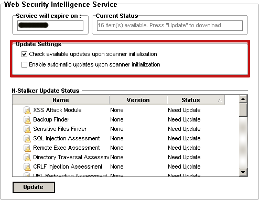Click 'Need Update' status of SQL Injection Assessment
Image resolution: width=259 pixels, height=200 pixels.
coord(184,138)
